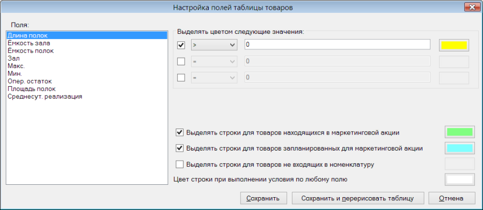The width and height of the screenshot is (483, 210).
Task: Enable the second highlight condition checkbox
Action: click(x=181, y=62)
